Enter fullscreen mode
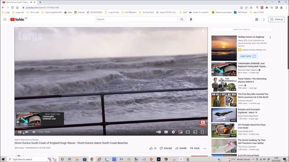Screen dimensions: 289x162 pos(202,132)
